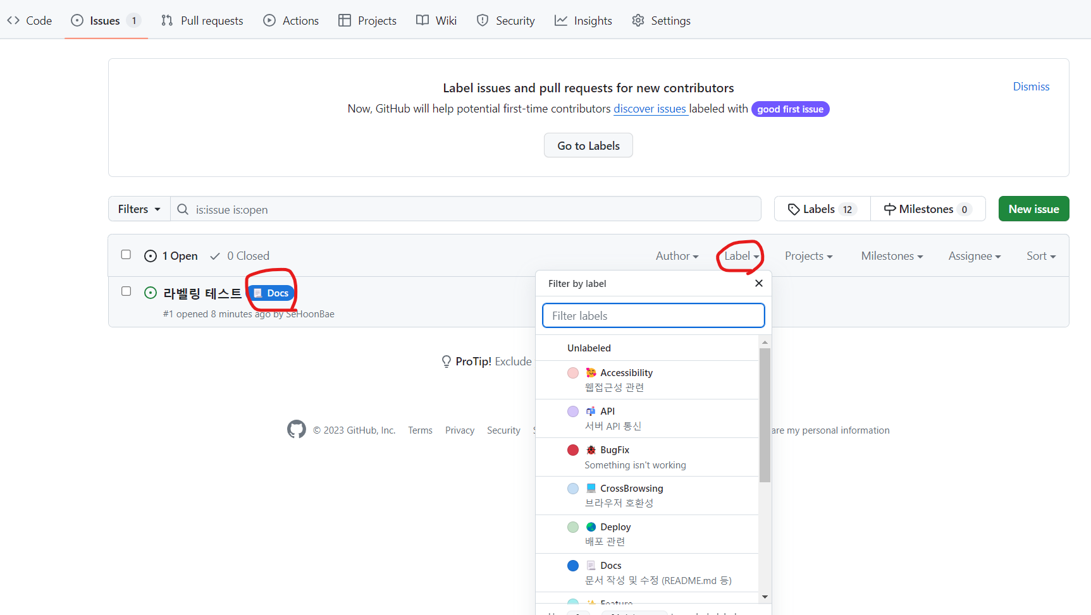Click the Docs label on the issue
The image size is (1091, 615).
[x=271, y=293]
